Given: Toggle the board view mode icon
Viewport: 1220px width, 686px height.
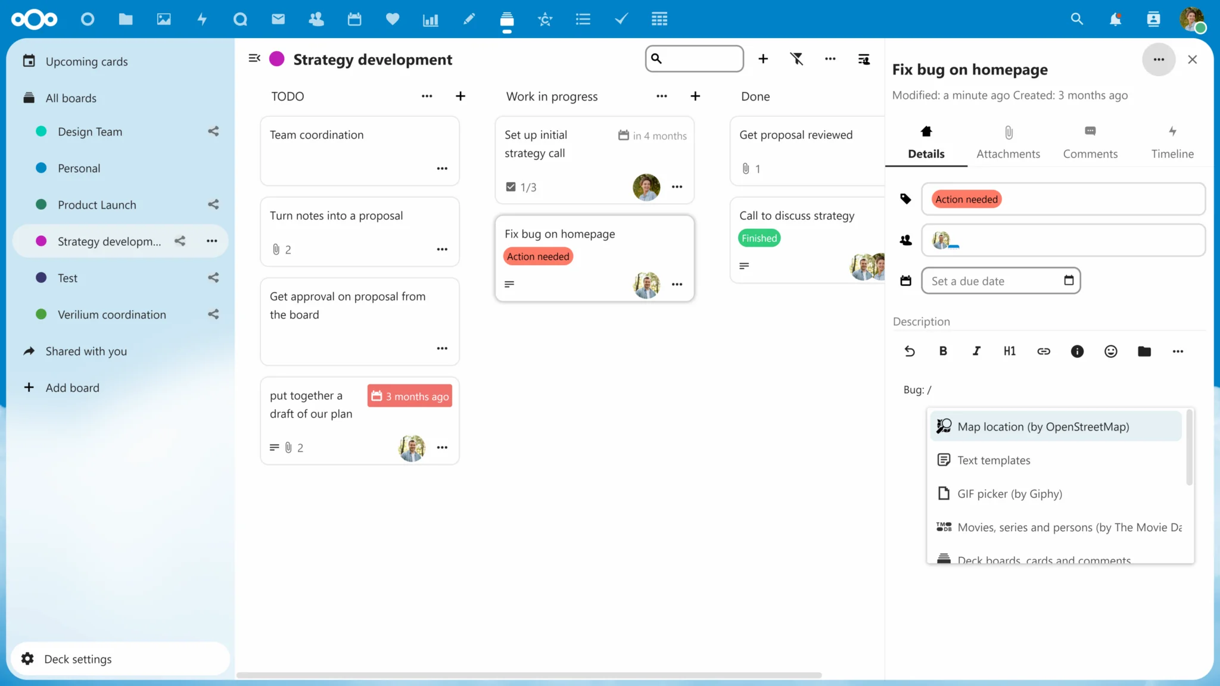Looking at the screenshot, I should click(863, 59).
